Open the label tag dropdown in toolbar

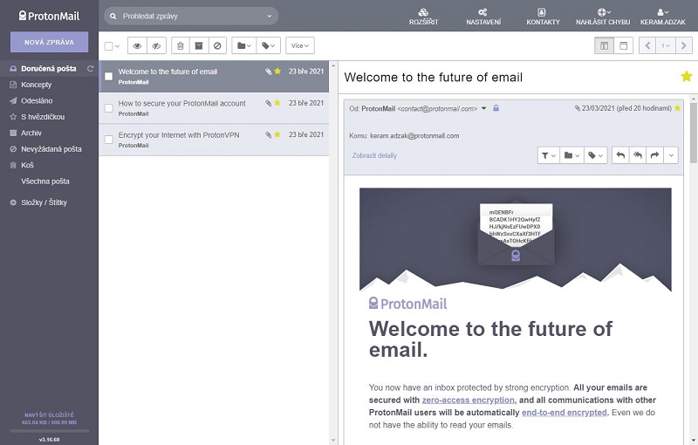(269, 45)
